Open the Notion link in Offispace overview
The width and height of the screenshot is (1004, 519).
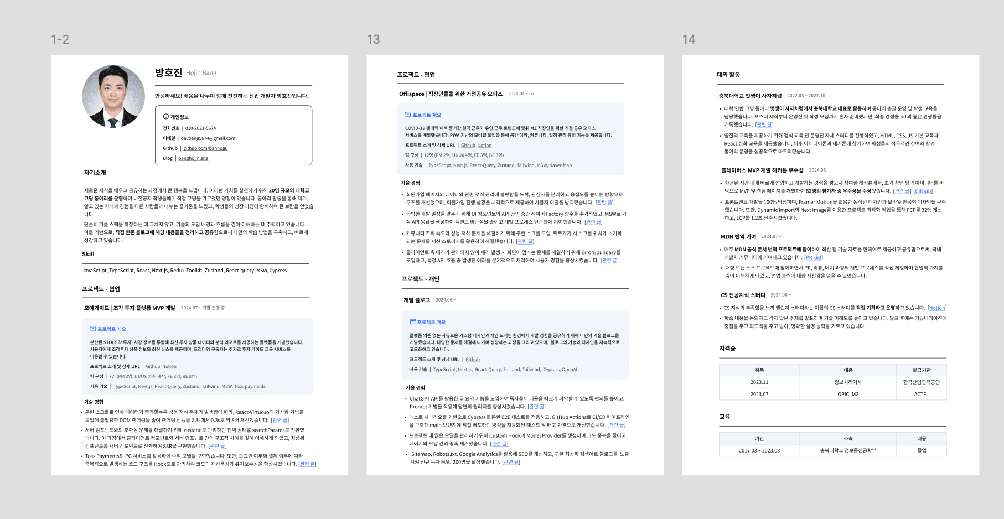484,146
